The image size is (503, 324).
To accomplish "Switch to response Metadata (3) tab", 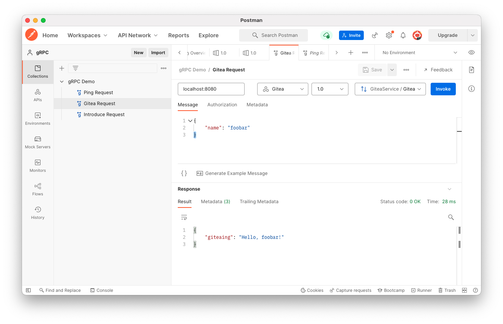I will coord(216,202).
